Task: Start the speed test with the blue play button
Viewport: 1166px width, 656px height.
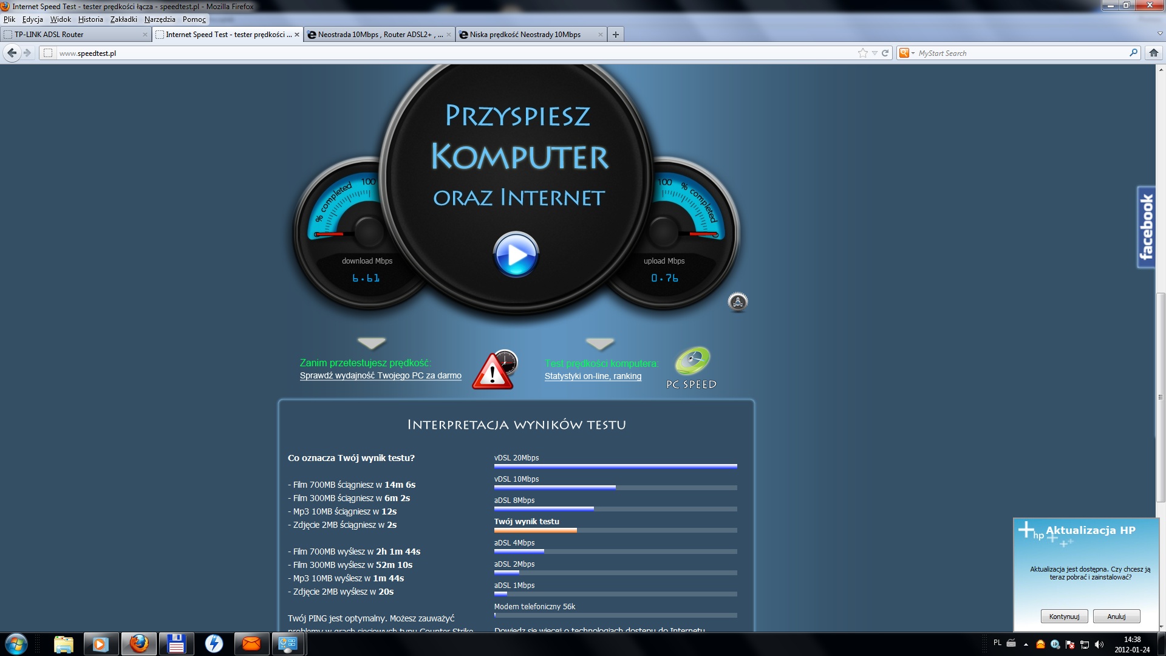Action: [x=516, y=254]
